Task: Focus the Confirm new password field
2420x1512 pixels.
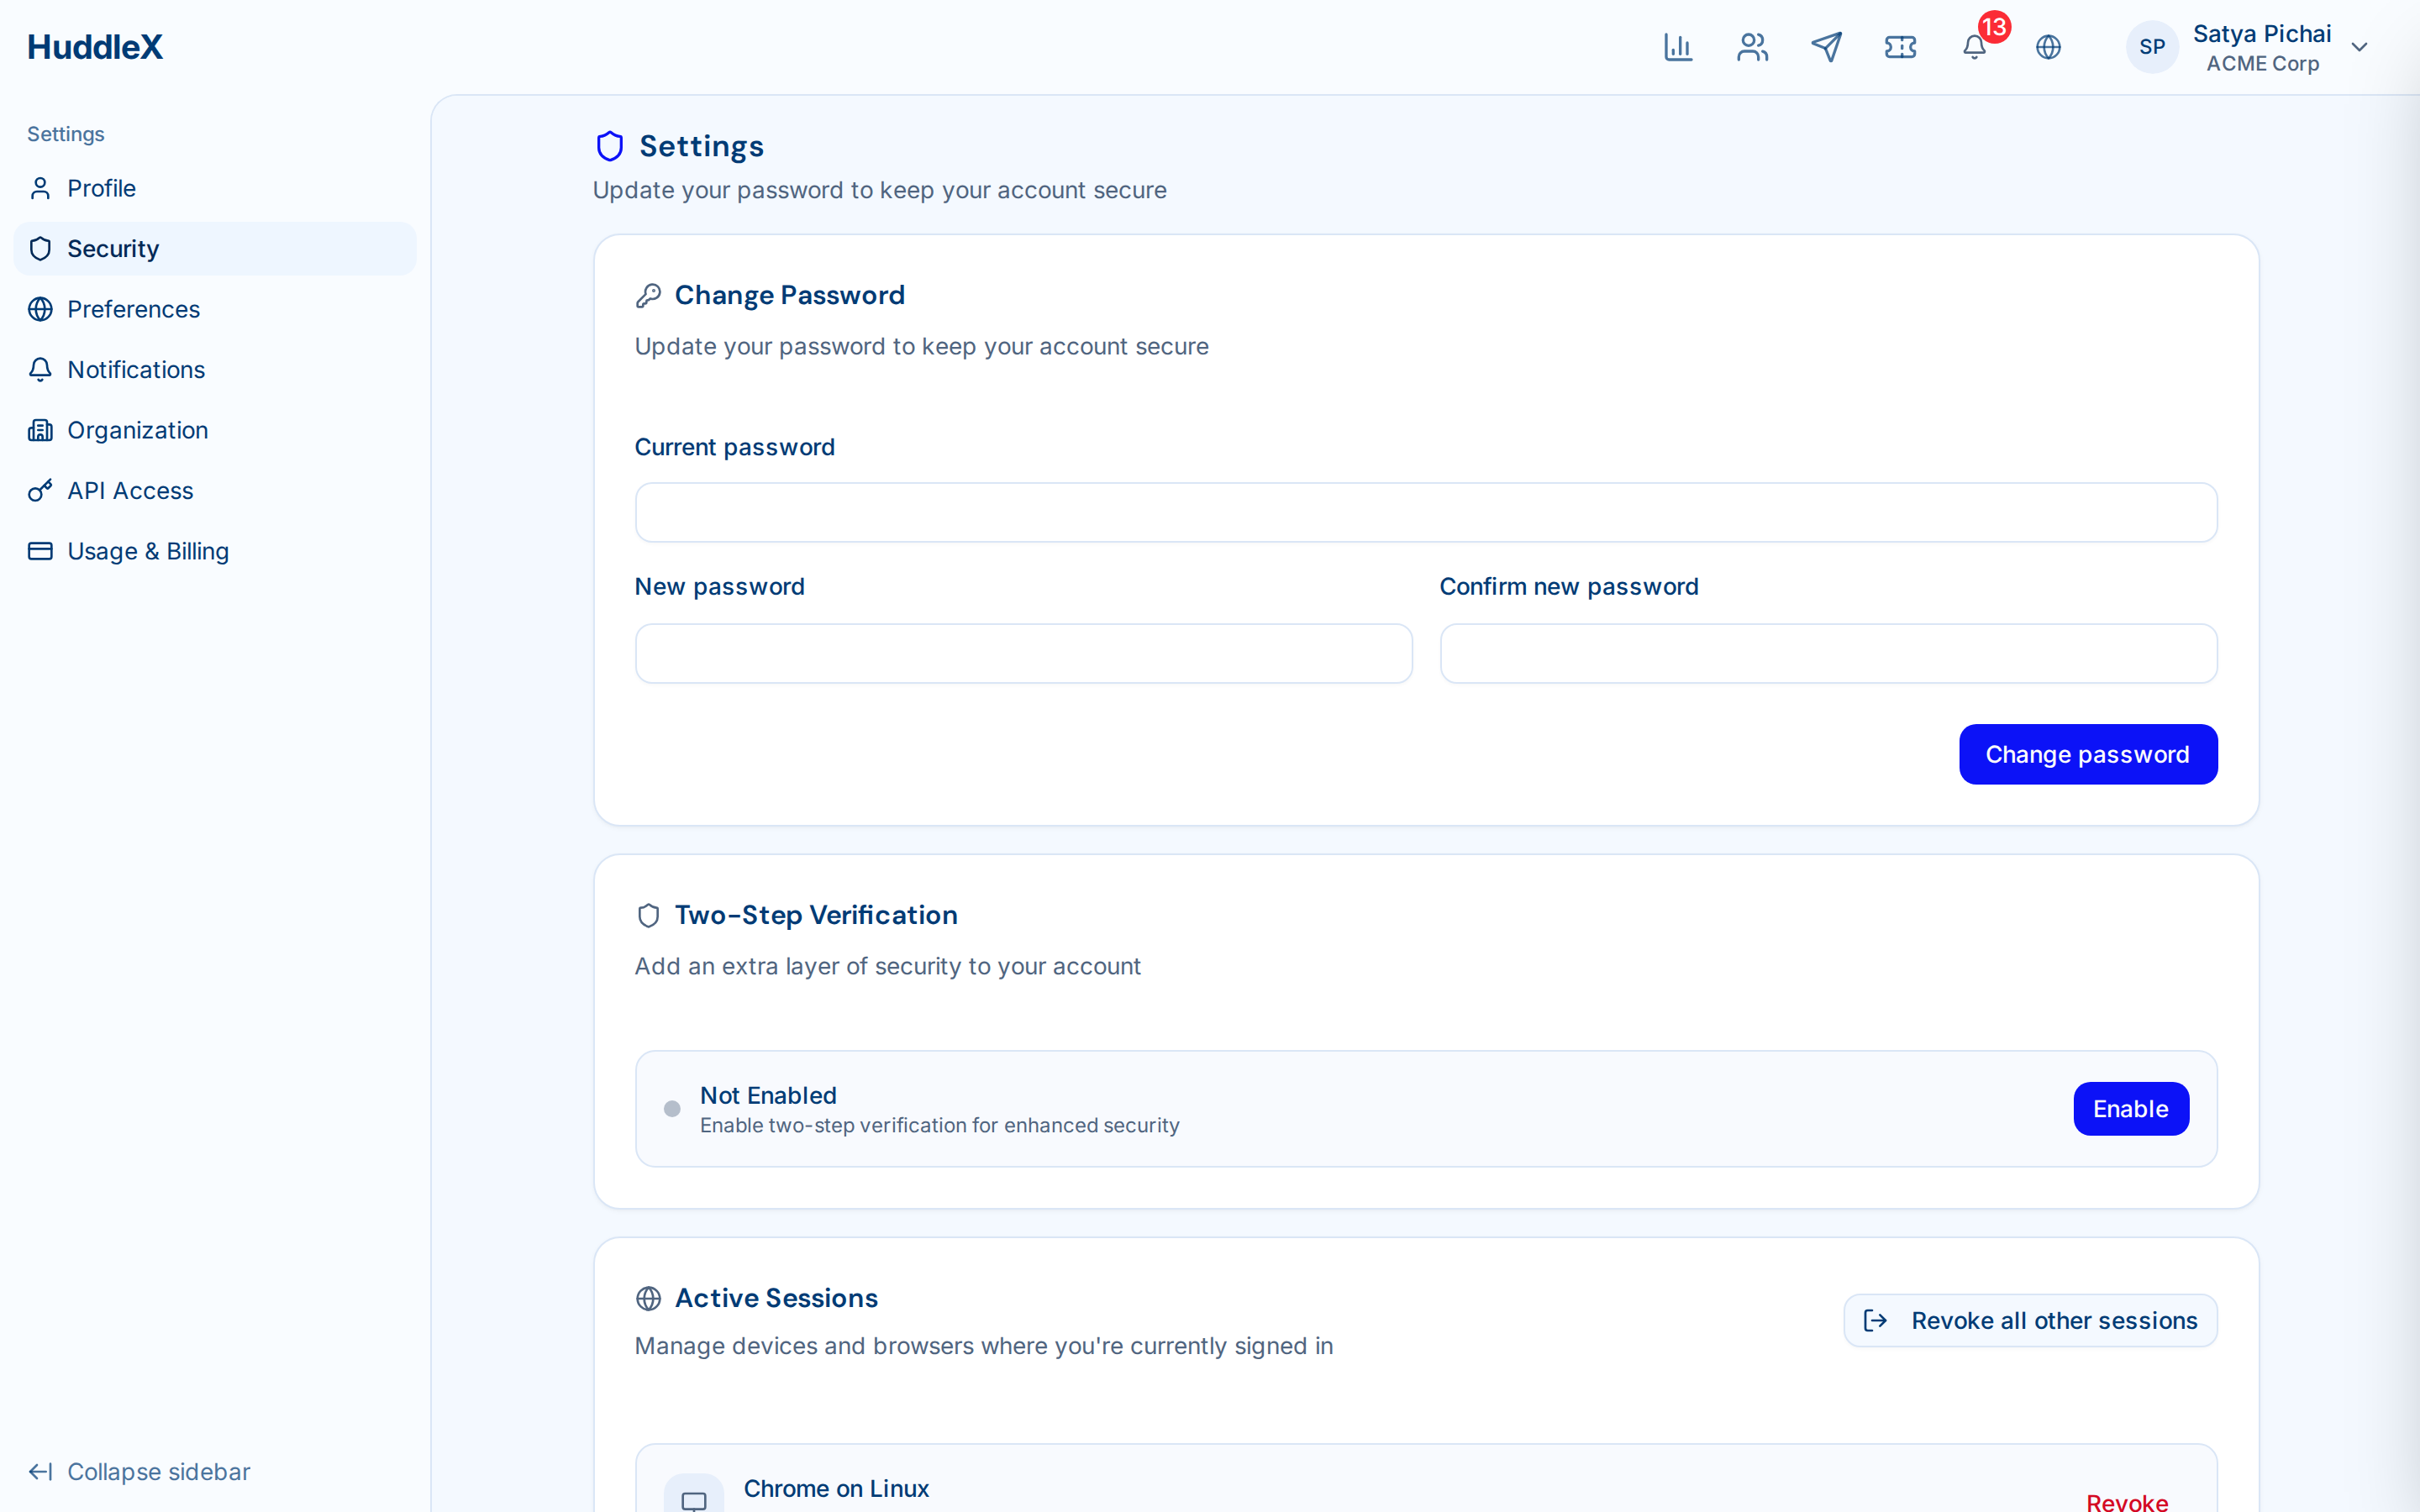Action: pyautogui.click(x=1828, y=654)
